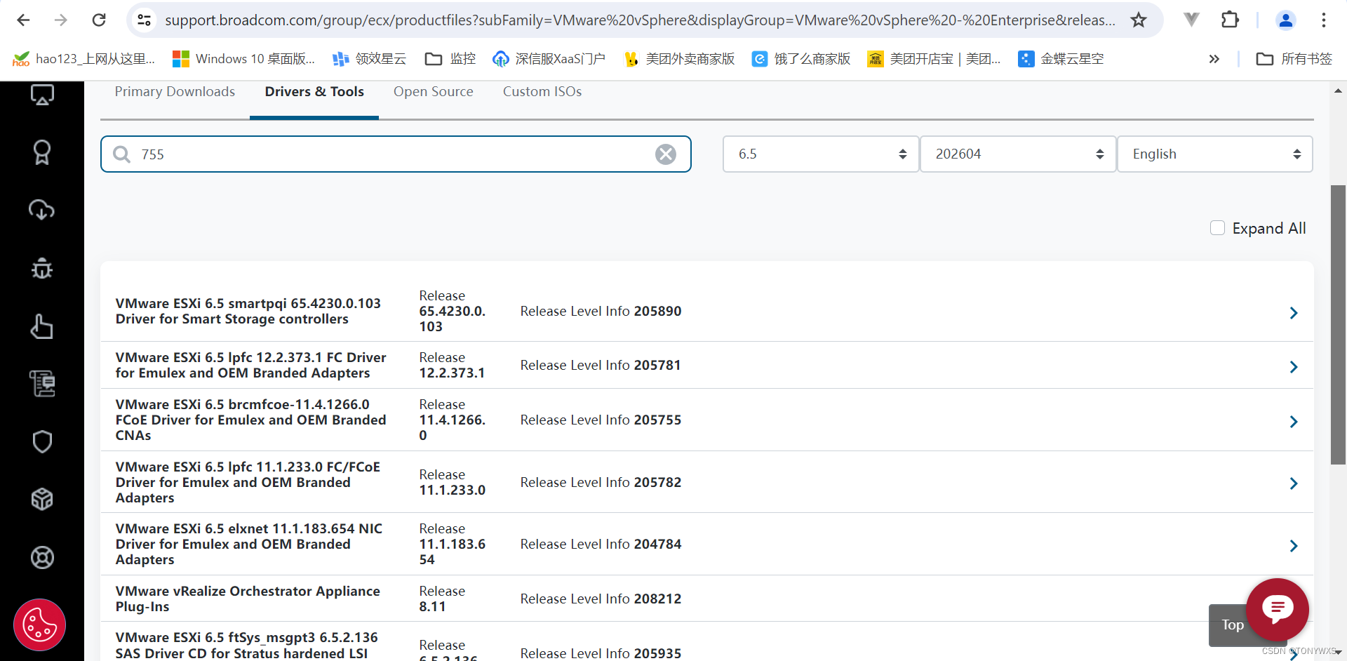Click the vertical scrollbar thumb

point(1338,324)
